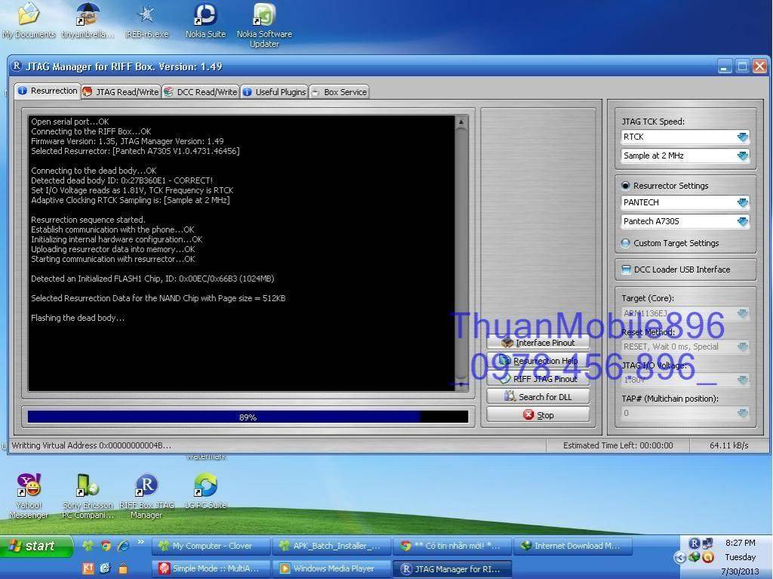Viewport: 773px width, 579px height.
Task: Select the Resurrector Settings radio button
Action: (626, 186)
